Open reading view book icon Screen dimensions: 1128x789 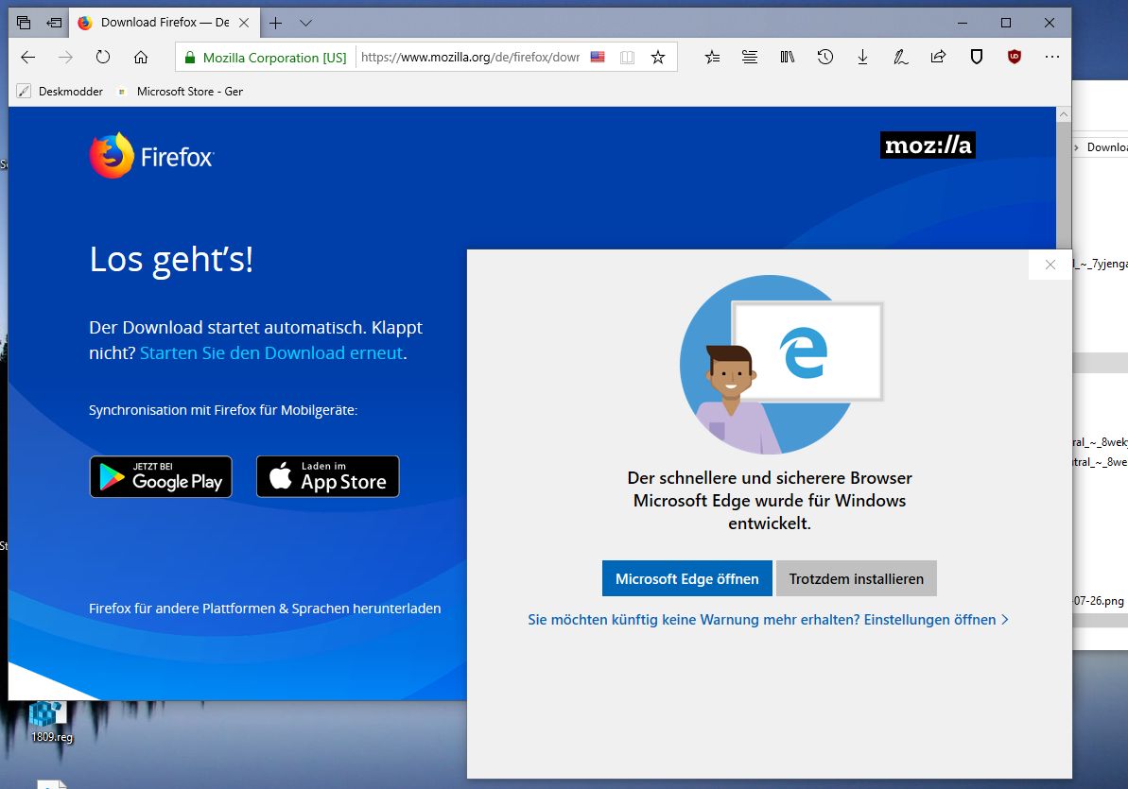coord(627,58)
